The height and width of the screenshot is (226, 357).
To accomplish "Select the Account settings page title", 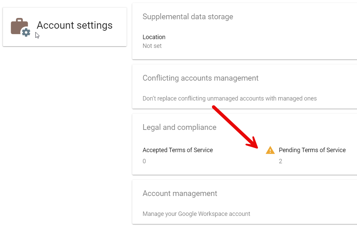I will [x=75, y=25].
